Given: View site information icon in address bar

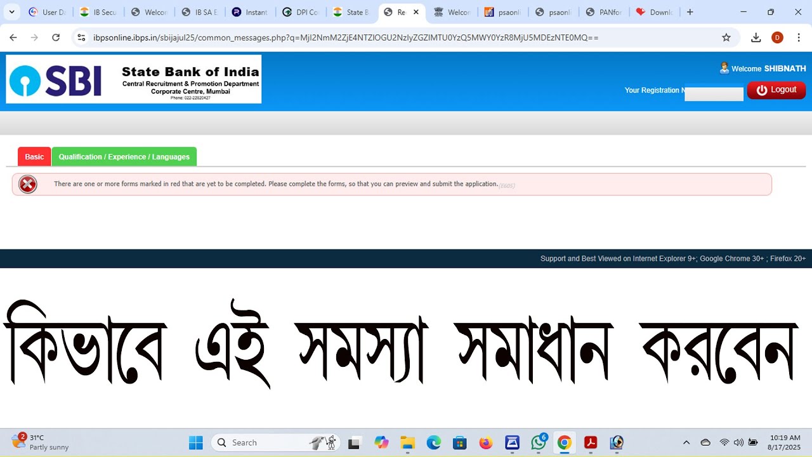Looking at the screenshot, I should click(81, 37).
